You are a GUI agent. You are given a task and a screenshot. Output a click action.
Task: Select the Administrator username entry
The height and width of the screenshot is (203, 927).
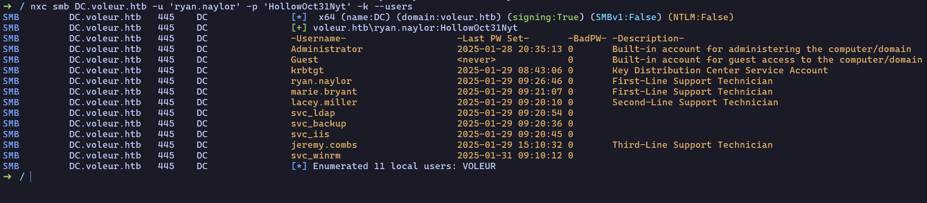327,49
